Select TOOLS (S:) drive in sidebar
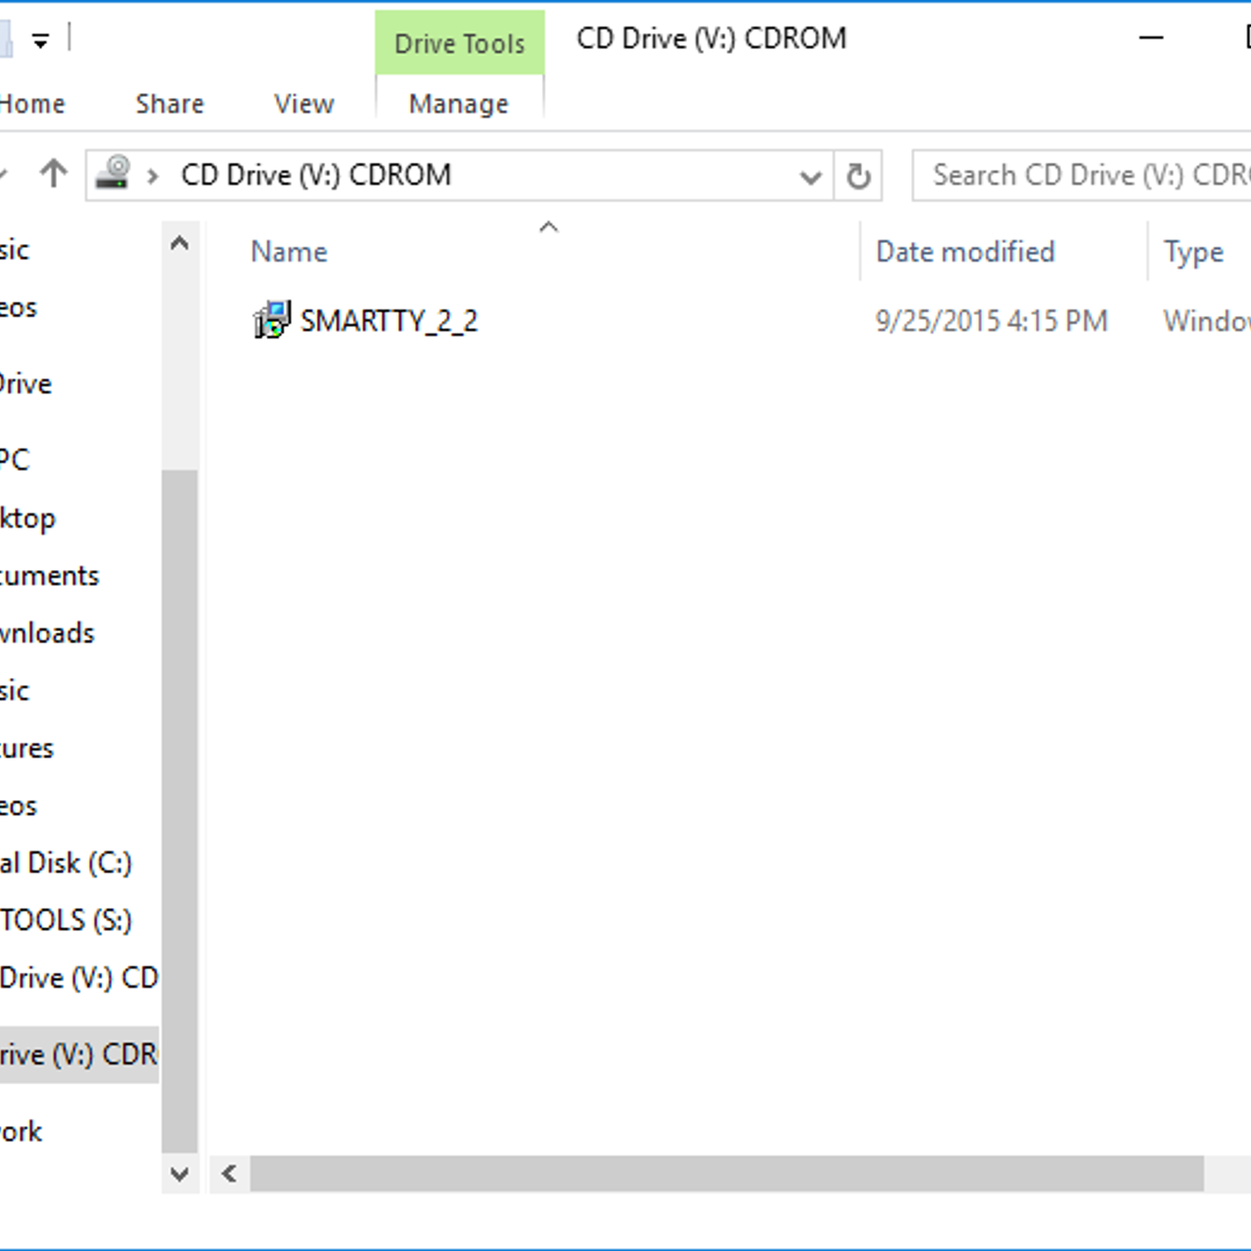1251x1251 pixels. click(66, 920)
